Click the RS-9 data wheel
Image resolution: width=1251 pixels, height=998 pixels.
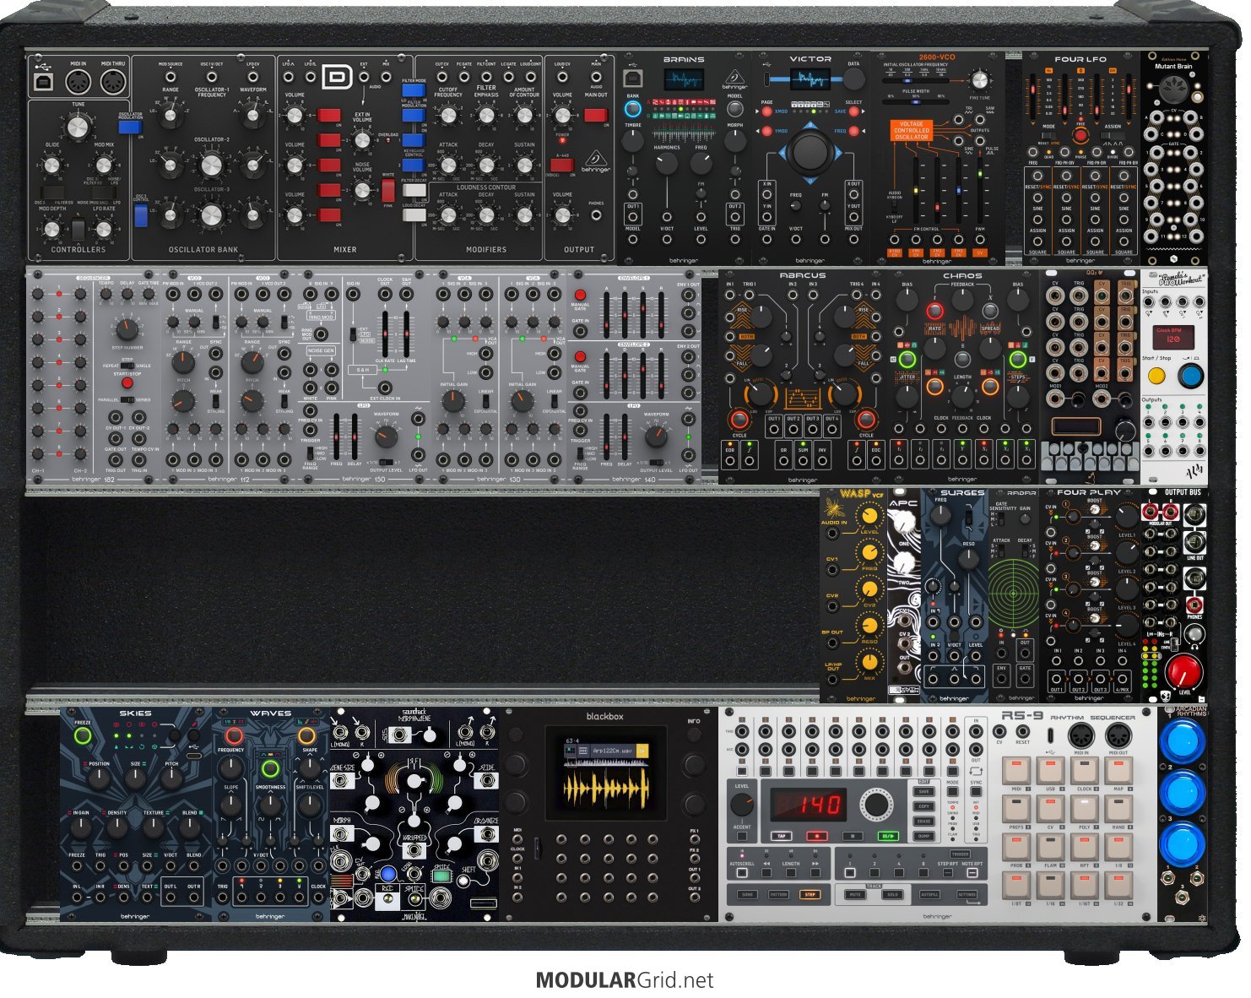[875, 804]
